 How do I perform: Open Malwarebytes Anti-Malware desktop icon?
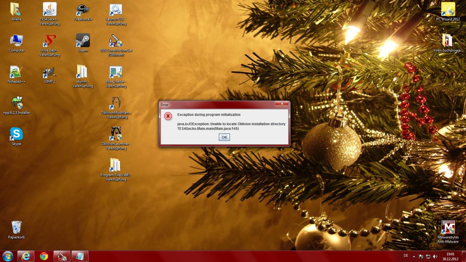click(x=448, y=228)
